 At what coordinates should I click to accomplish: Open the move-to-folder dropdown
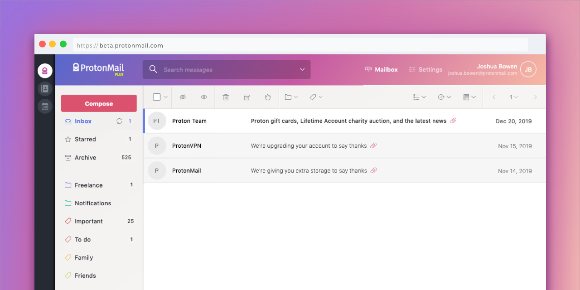pos(291,97)
